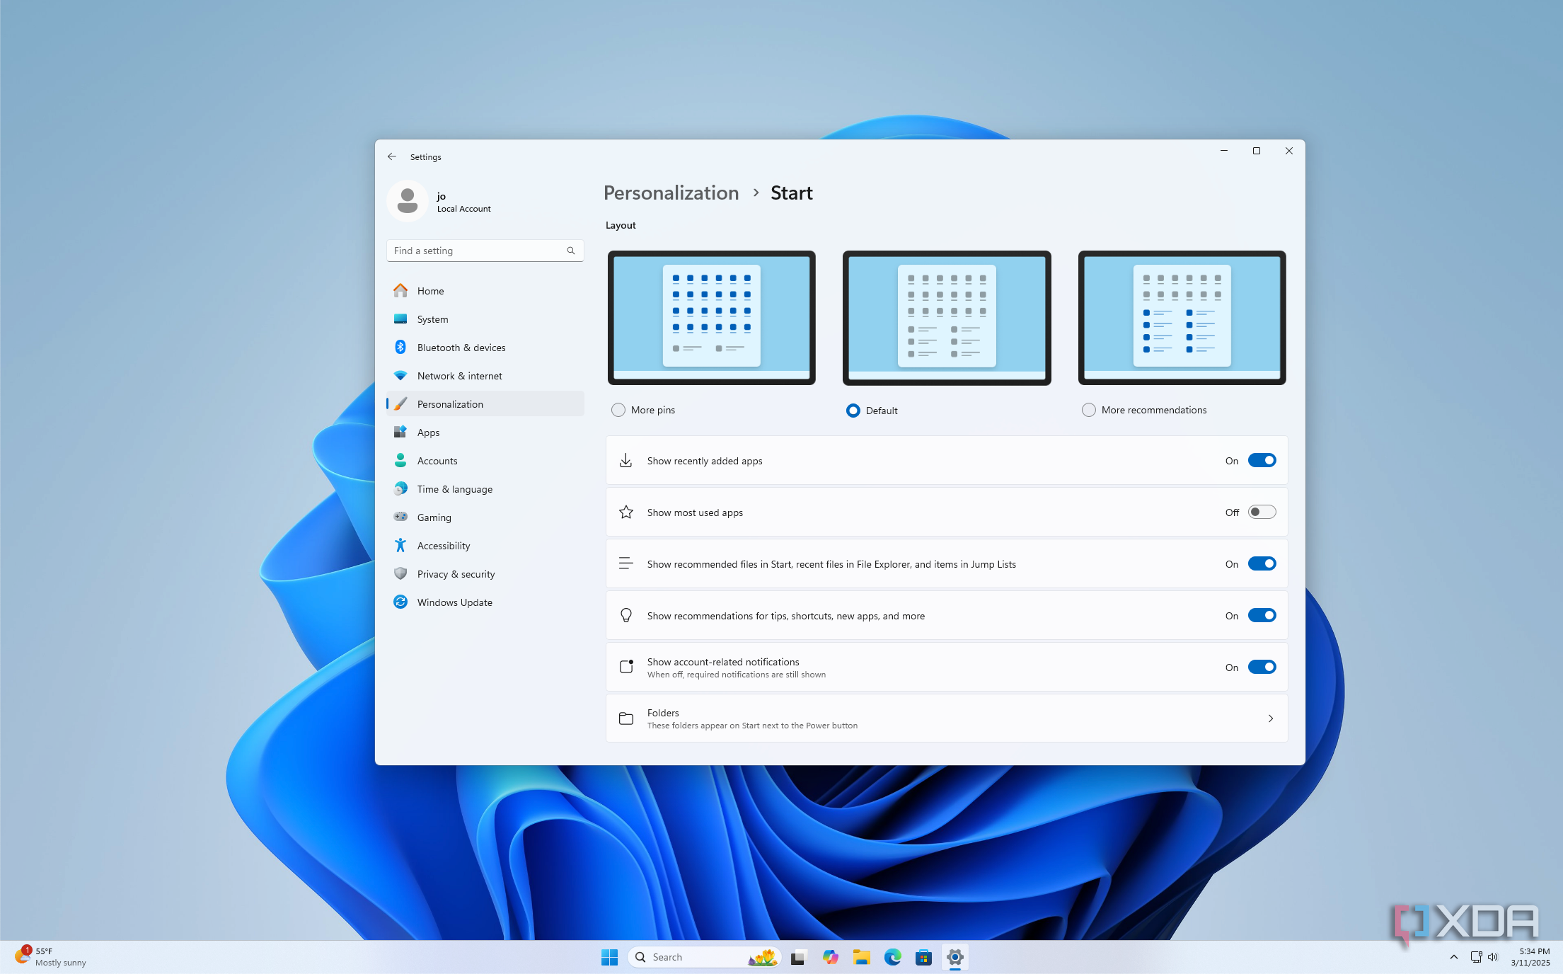Open File Explorer from the taskbar
1563x974 pixels.
point(861,957)
